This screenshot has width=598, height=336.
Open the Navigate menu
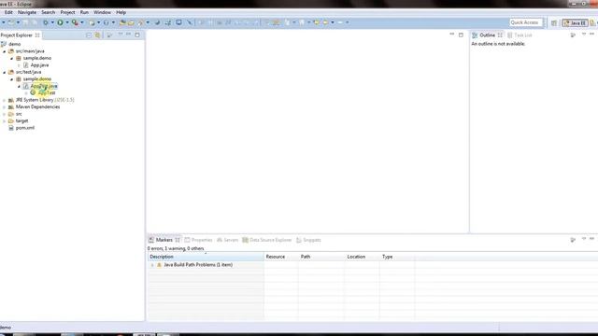[27, 12]
